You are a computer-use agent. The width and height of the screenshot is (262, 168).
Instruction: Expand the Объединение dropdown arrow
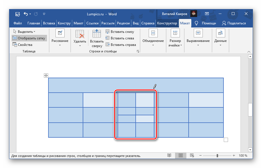click(x=153, y=45)
